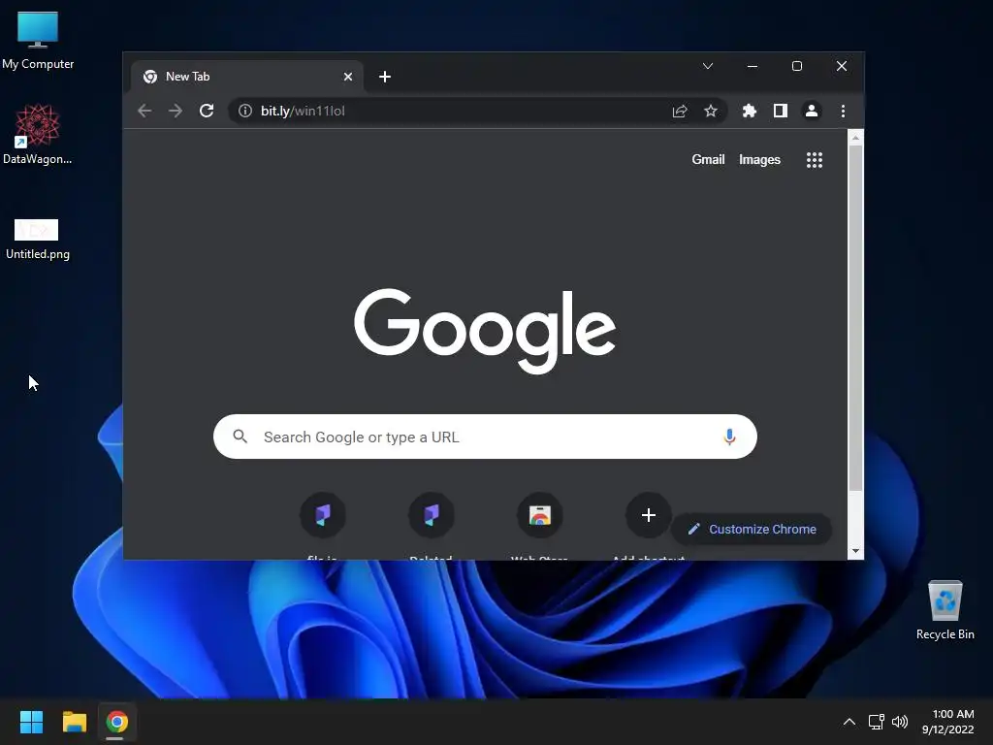Select the Untitled.png file on desktop

pyautogui.click(x=38, y=239)
